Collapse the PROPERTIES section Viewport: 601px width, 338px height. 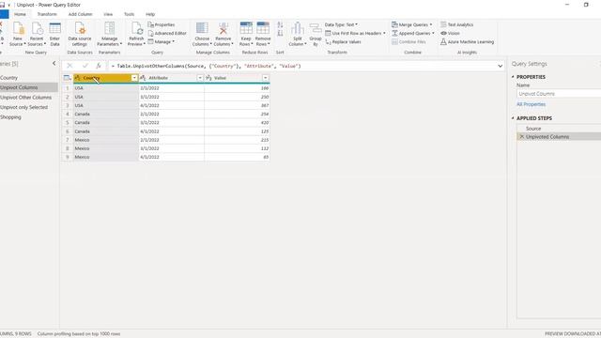[x=513, y=77]
